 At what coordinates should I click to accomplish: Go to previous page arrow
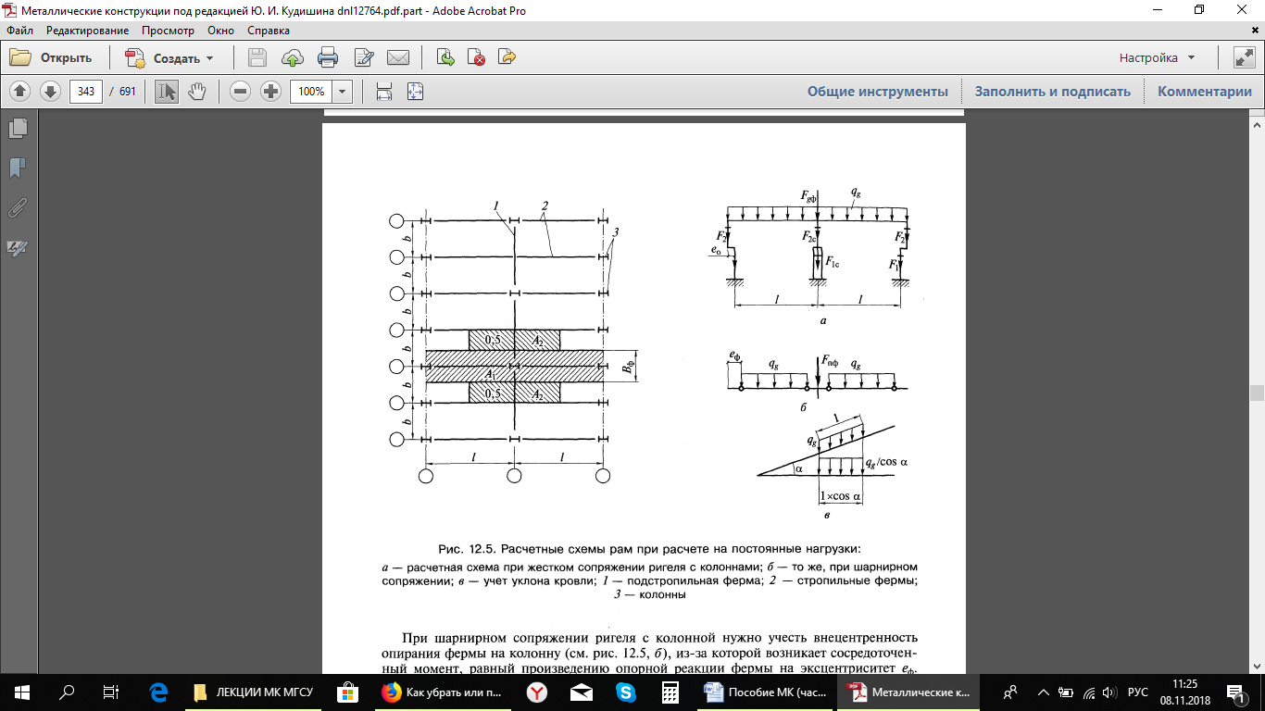(20, 91)
